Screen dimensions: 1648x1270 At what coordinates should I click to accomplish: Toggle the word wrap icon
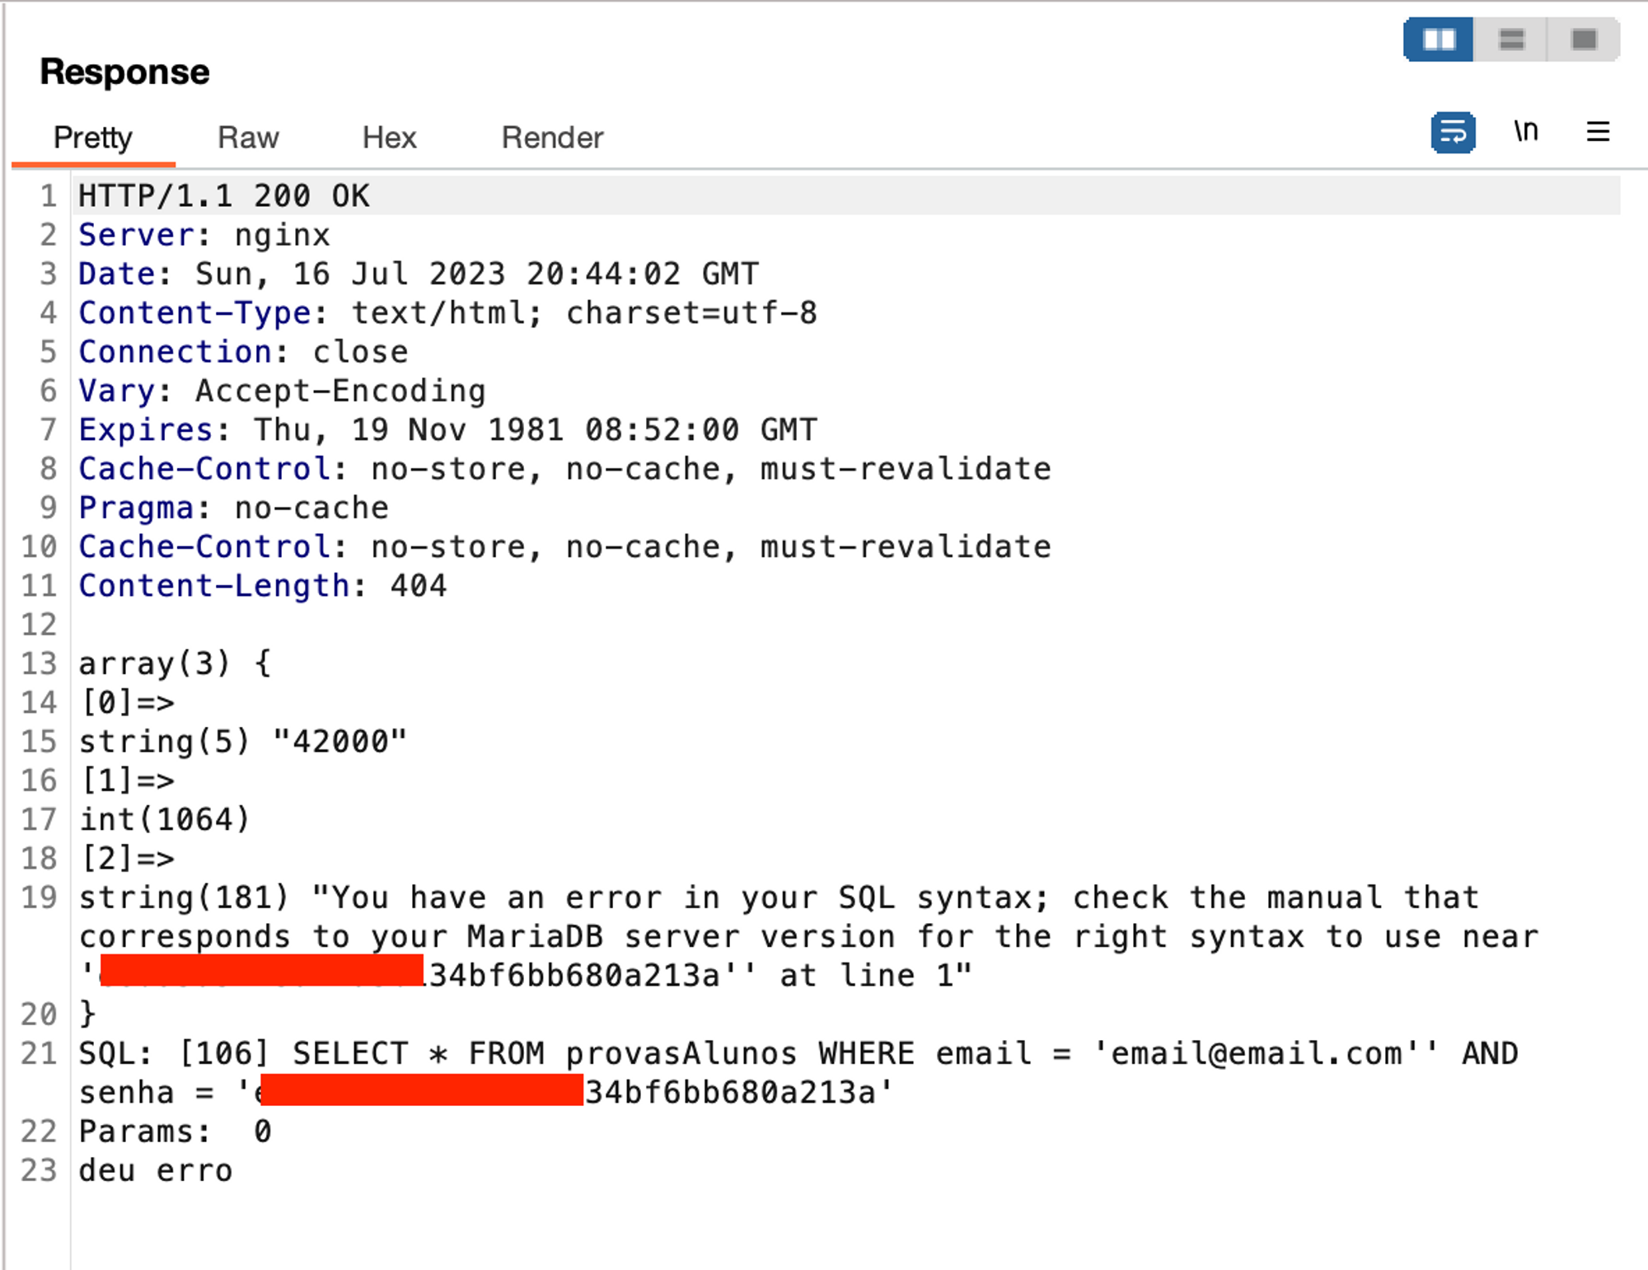(x=1453, y=133)
